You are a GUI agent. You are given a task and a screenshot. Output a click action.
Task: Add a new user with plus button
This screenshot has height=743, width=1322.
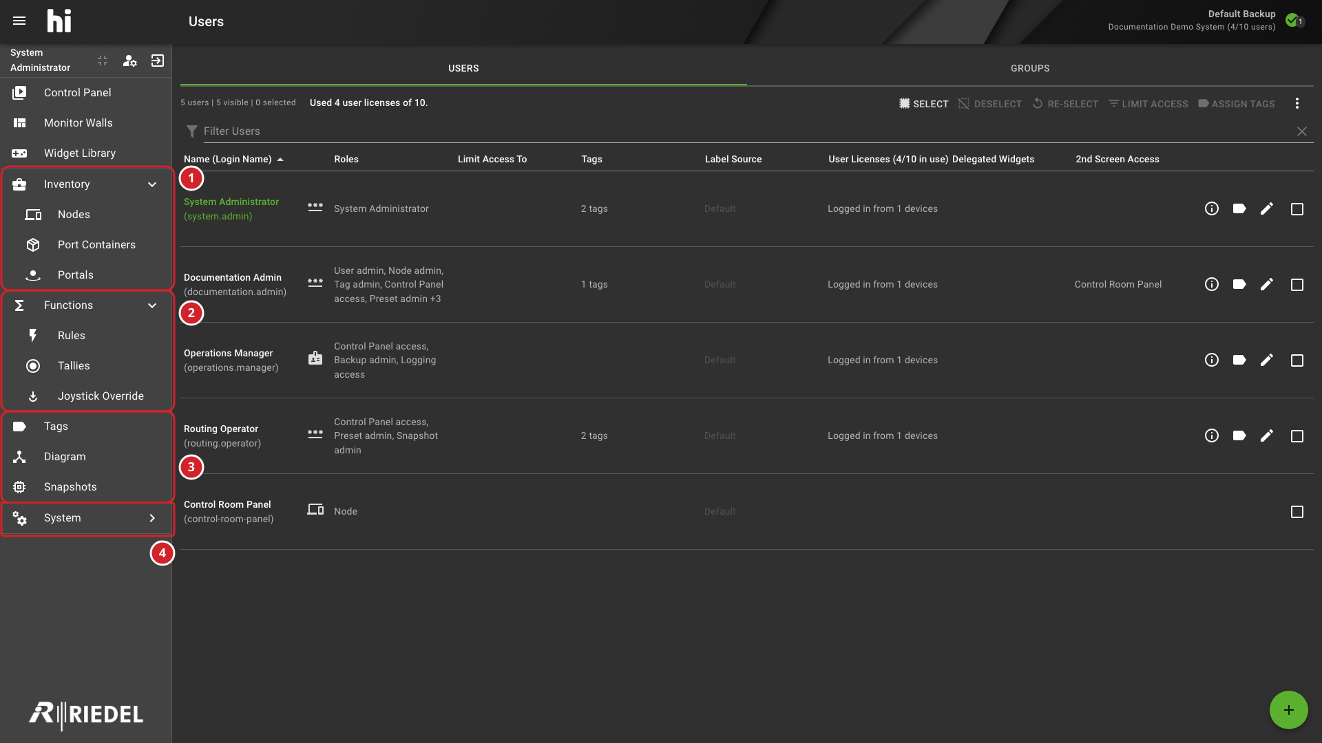click(1289, 710)
